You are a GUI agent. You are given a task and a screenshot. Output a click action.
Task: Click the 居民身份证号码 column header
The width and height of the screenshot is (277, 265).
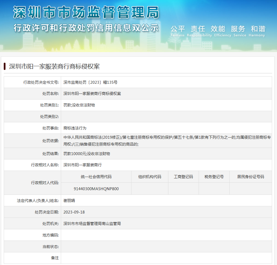[250, 177]
